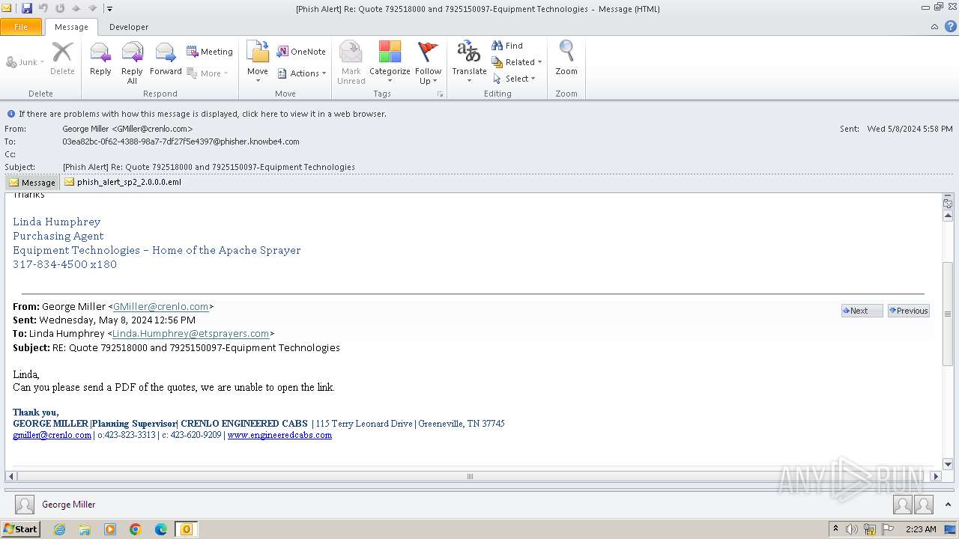
Task: Send the message to OneNote
Action: [x=301, y=52]
